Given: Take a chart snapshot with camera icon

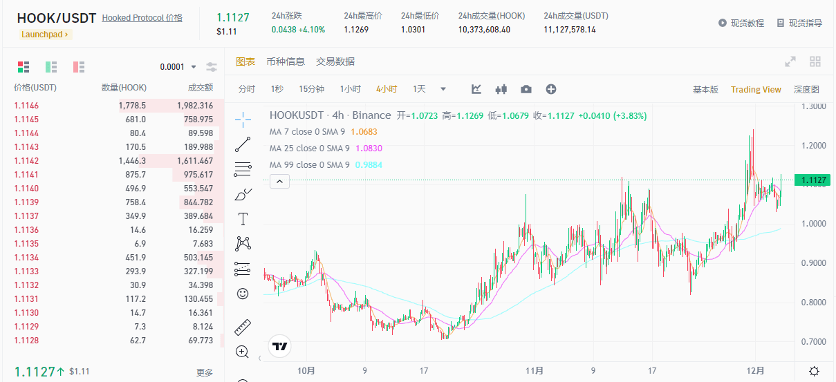Looking at the screenshot, I should coord(526,89).
